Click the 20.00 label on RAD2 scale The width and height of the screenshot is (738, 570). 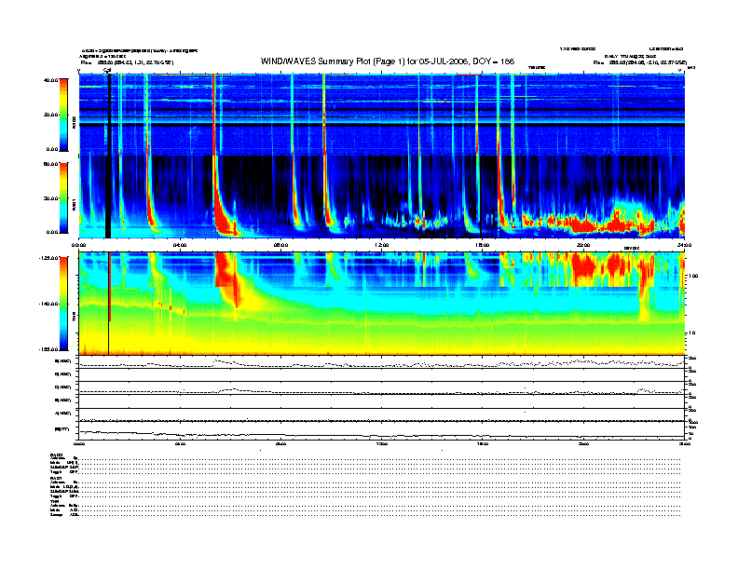50,115
